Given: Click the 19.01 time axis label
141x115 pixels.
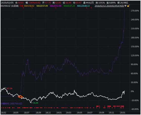Looking at the screenshot, I should 59,113.
